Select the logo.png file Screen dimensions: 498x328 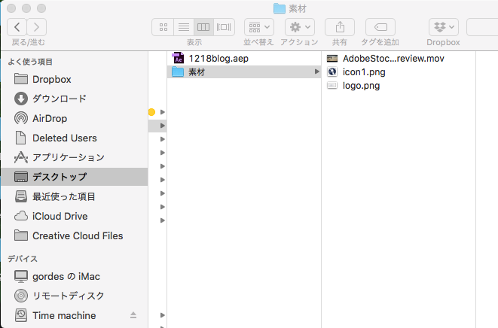(x=399, y=86)
